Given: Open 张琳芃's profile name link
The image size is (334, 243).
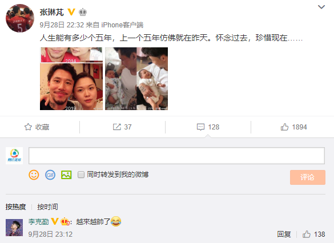Looking at the screenshot, I should tap(52, 12).
